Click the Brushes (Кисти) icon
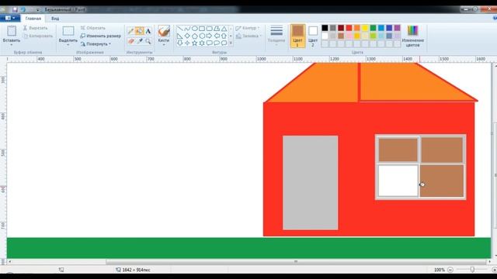 click(164, 31)
